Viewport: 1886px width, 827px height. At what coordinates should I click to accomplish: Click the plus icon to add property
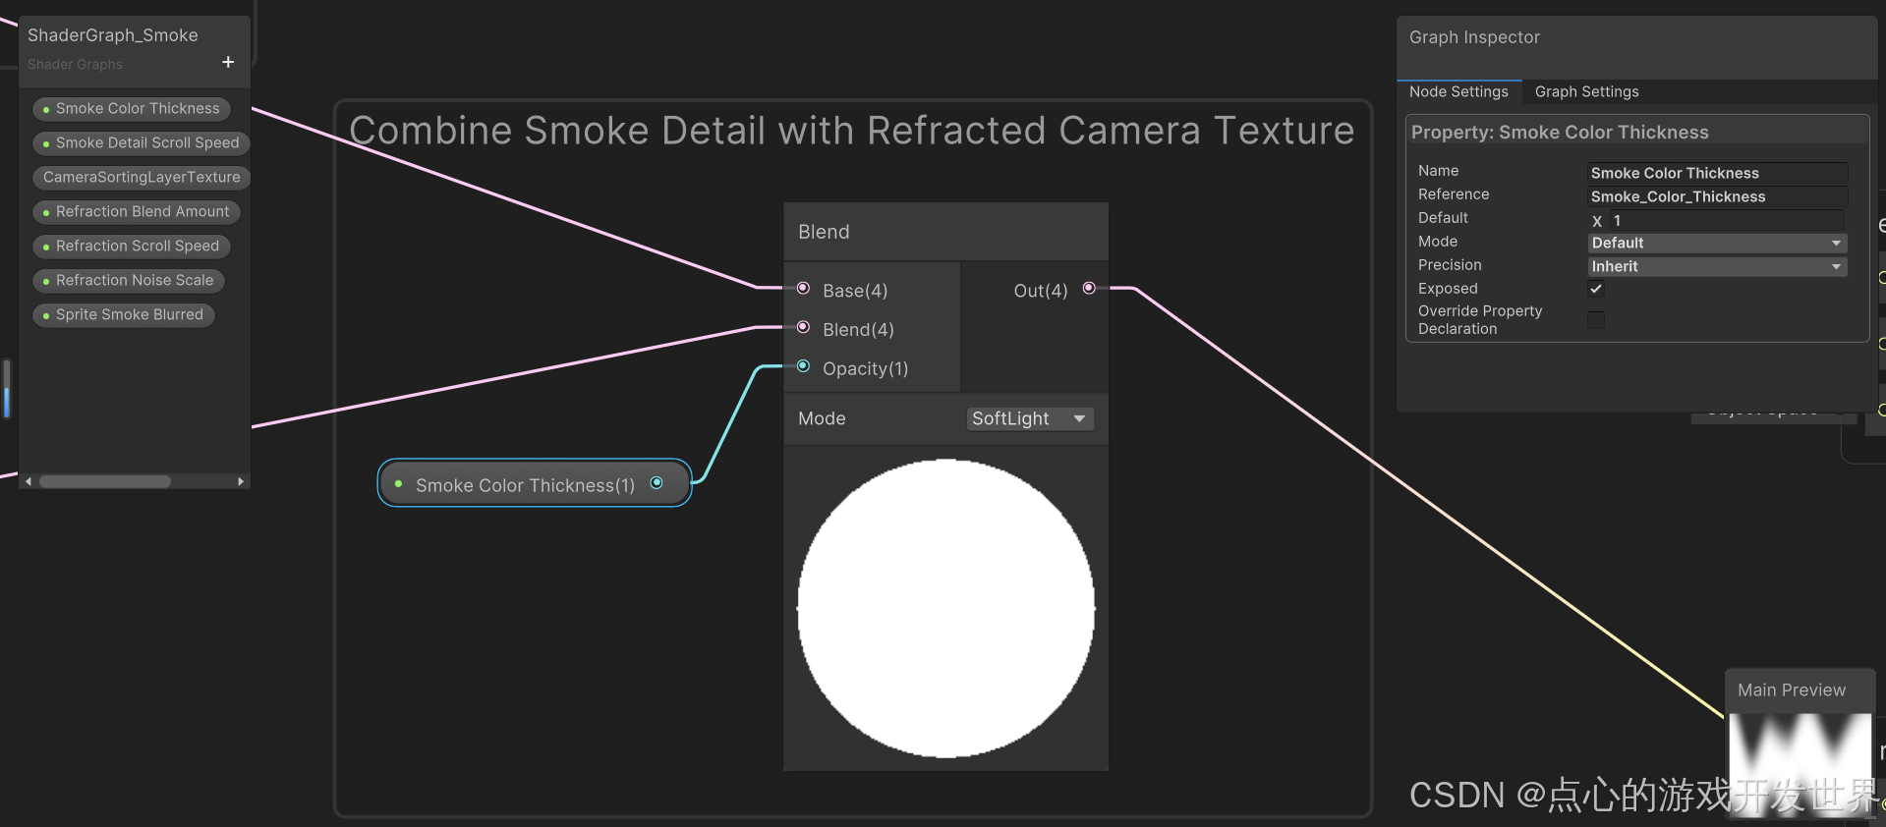(x=228, y=62)
